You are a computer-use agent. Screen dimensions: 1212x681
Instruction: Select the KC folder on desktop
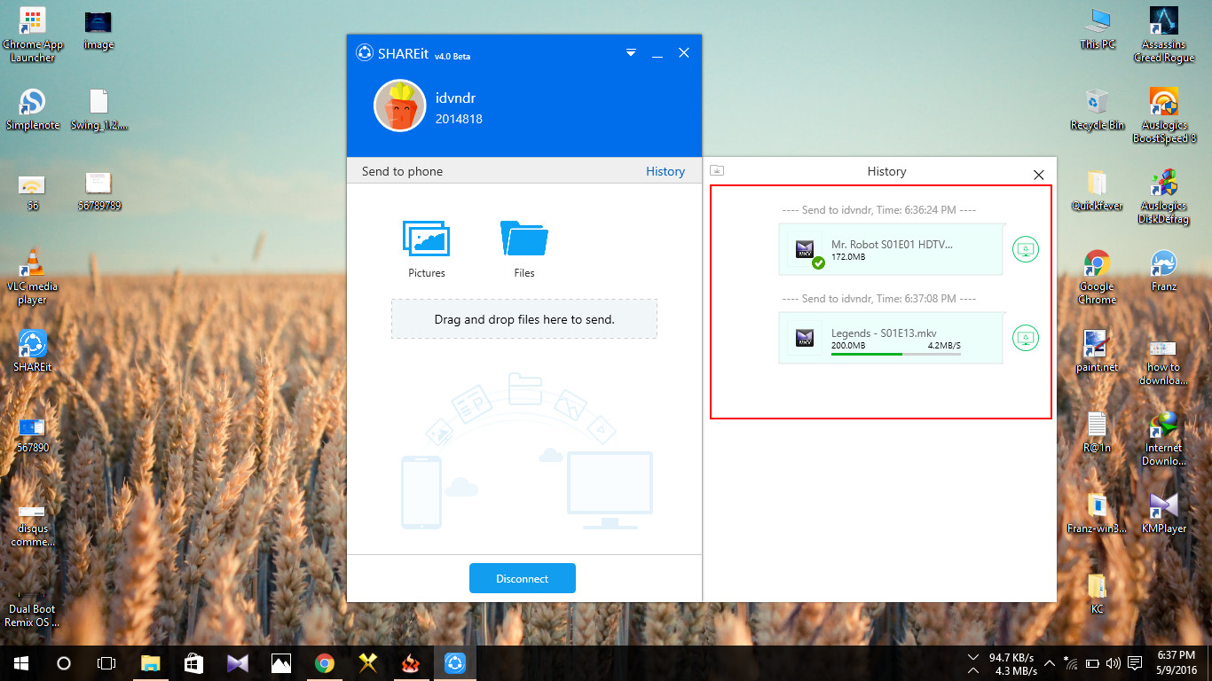1098,594
